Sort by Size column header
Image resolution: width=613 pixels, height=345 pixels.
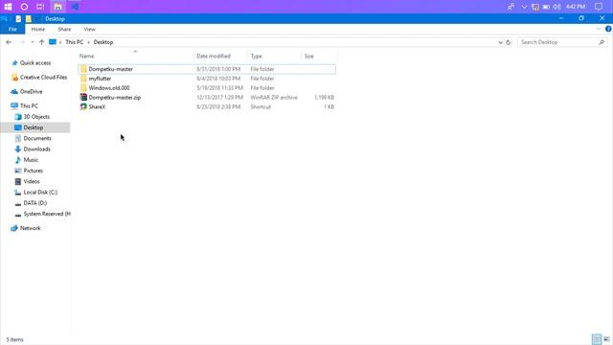click(319, 57)
